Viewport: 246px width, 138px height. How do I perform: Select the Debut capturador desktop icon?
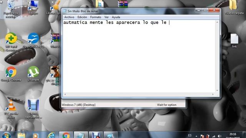point(33,109)
